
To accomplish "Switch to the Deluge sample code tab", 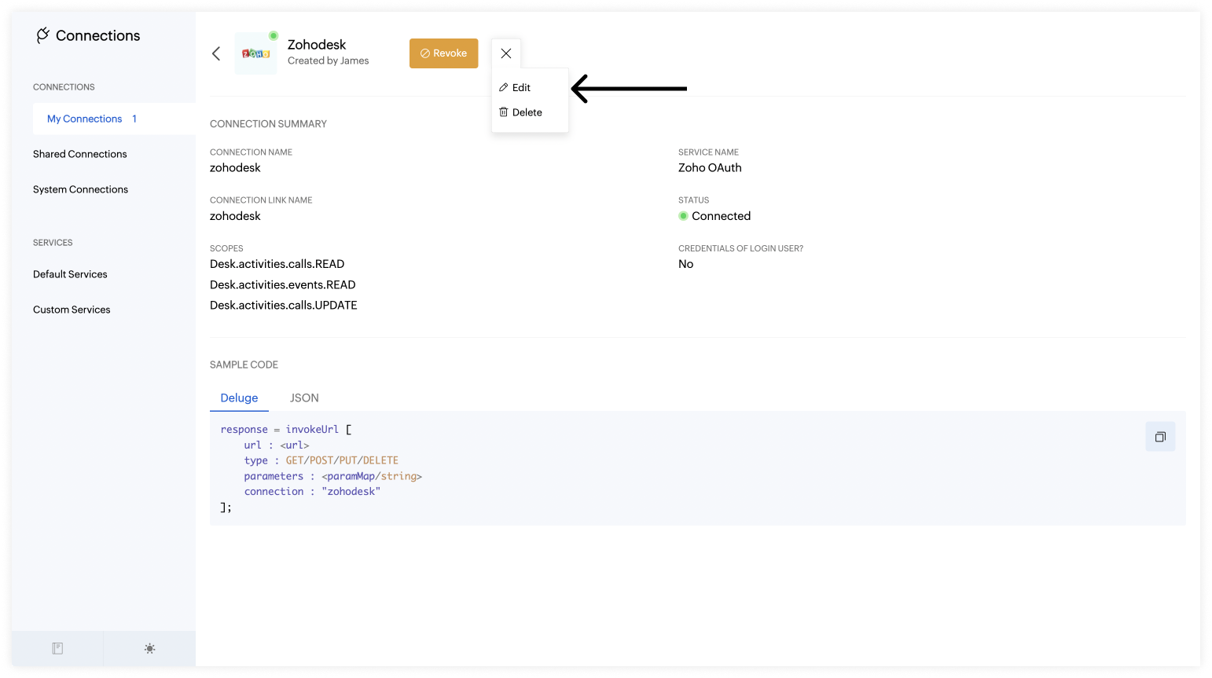I will [x=239, y=398].
